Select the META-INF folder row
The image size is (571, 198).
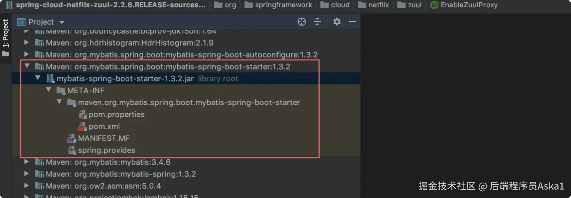click(186, 90)
